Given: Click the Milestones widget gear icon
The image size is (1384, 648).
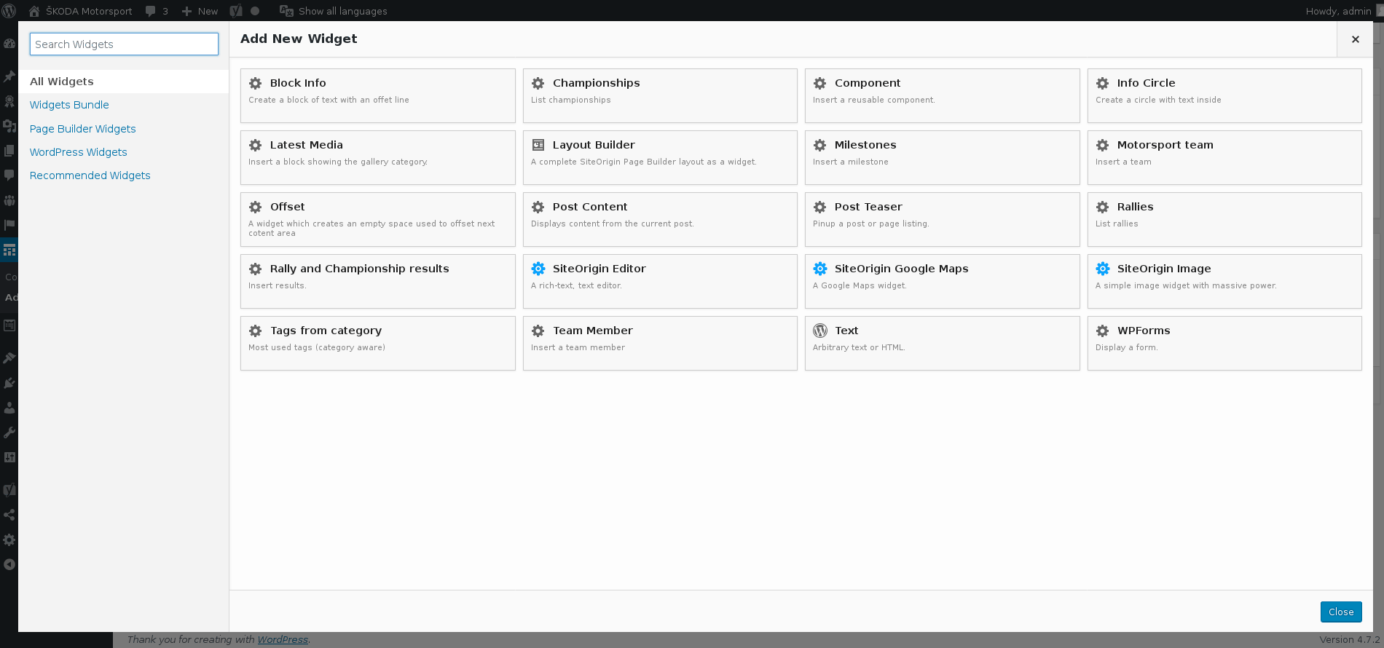Looking at the screenshot, I should pyautogui.click(x=820, y=145).
